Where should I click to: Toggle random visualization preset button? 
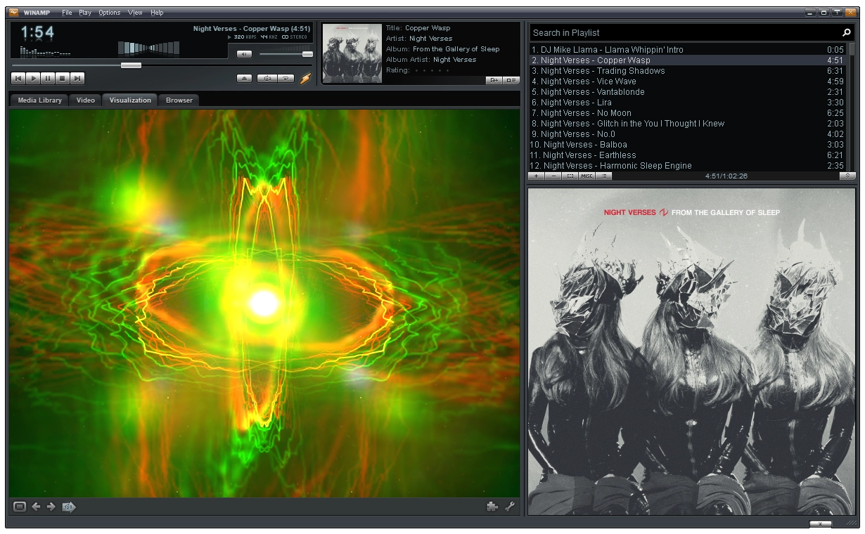pos(69,507)
